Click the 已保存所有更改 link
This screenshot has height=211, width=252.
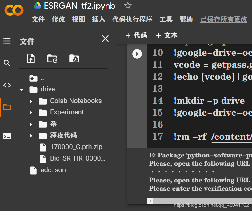click(x=224, y=19)
